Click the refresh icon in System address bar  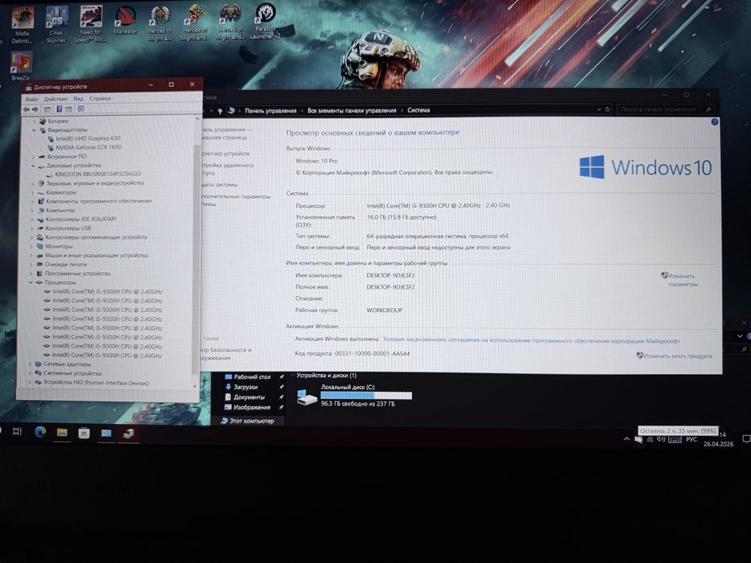tap(607, 109)
